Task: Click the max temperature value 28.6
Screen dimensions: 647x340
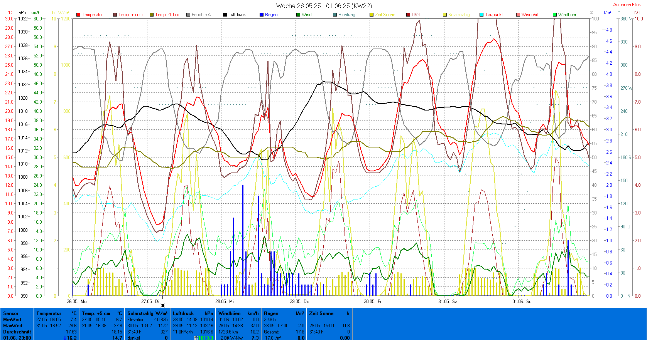Action: coord(73,326)
